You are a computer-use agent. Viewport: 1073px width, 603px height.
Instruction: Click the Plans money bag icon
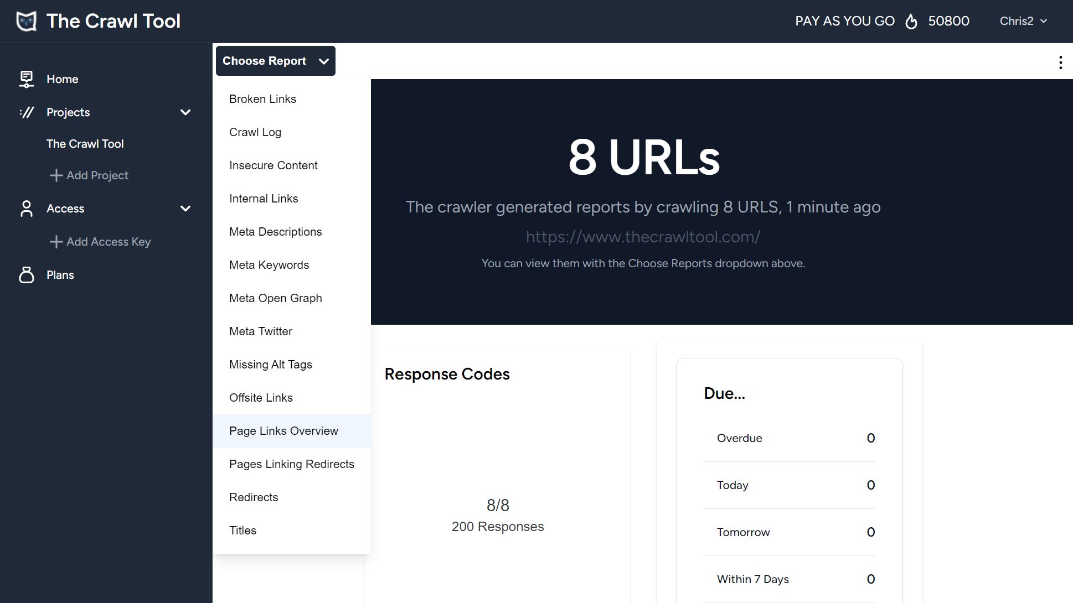coord(26,275)
